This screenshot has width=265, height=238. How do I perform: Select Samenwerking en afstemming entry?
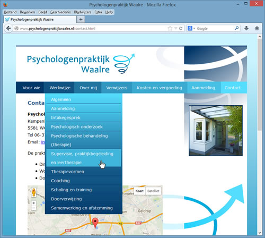(83, 208)
